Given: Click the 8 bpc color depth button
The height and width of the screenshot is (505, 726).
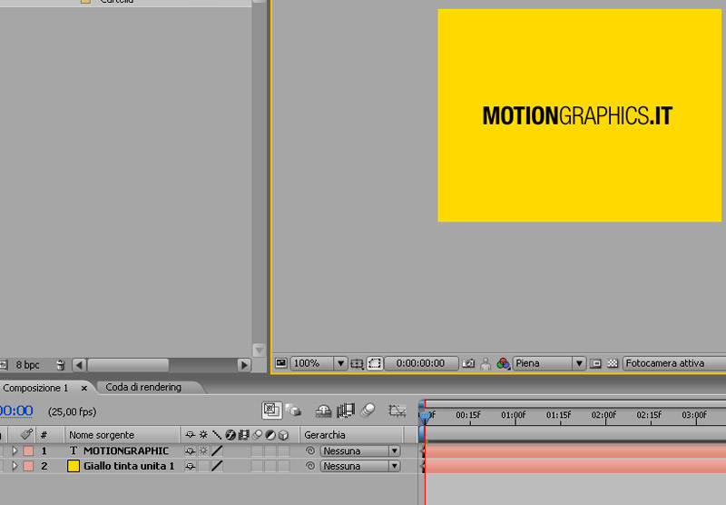Looking at the screenshot, I should click(x=27, y=365).
